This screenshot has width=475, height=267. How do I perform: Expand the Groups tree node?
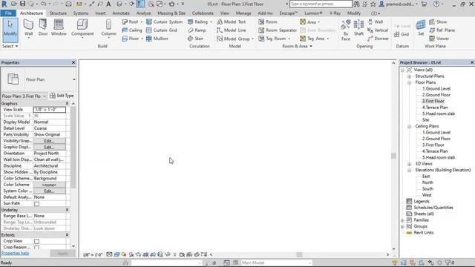pyautogui.click(x=402, y=226)
